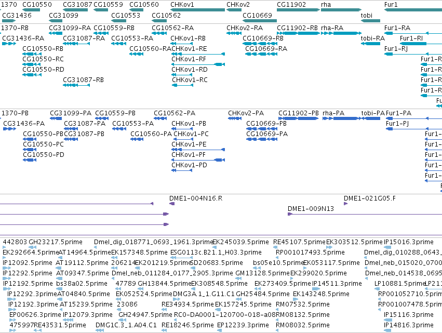The height and width of the screenshot is (333, 442).
Task: Click the CHKov2 gene label
Action: [x=238, y=5]
